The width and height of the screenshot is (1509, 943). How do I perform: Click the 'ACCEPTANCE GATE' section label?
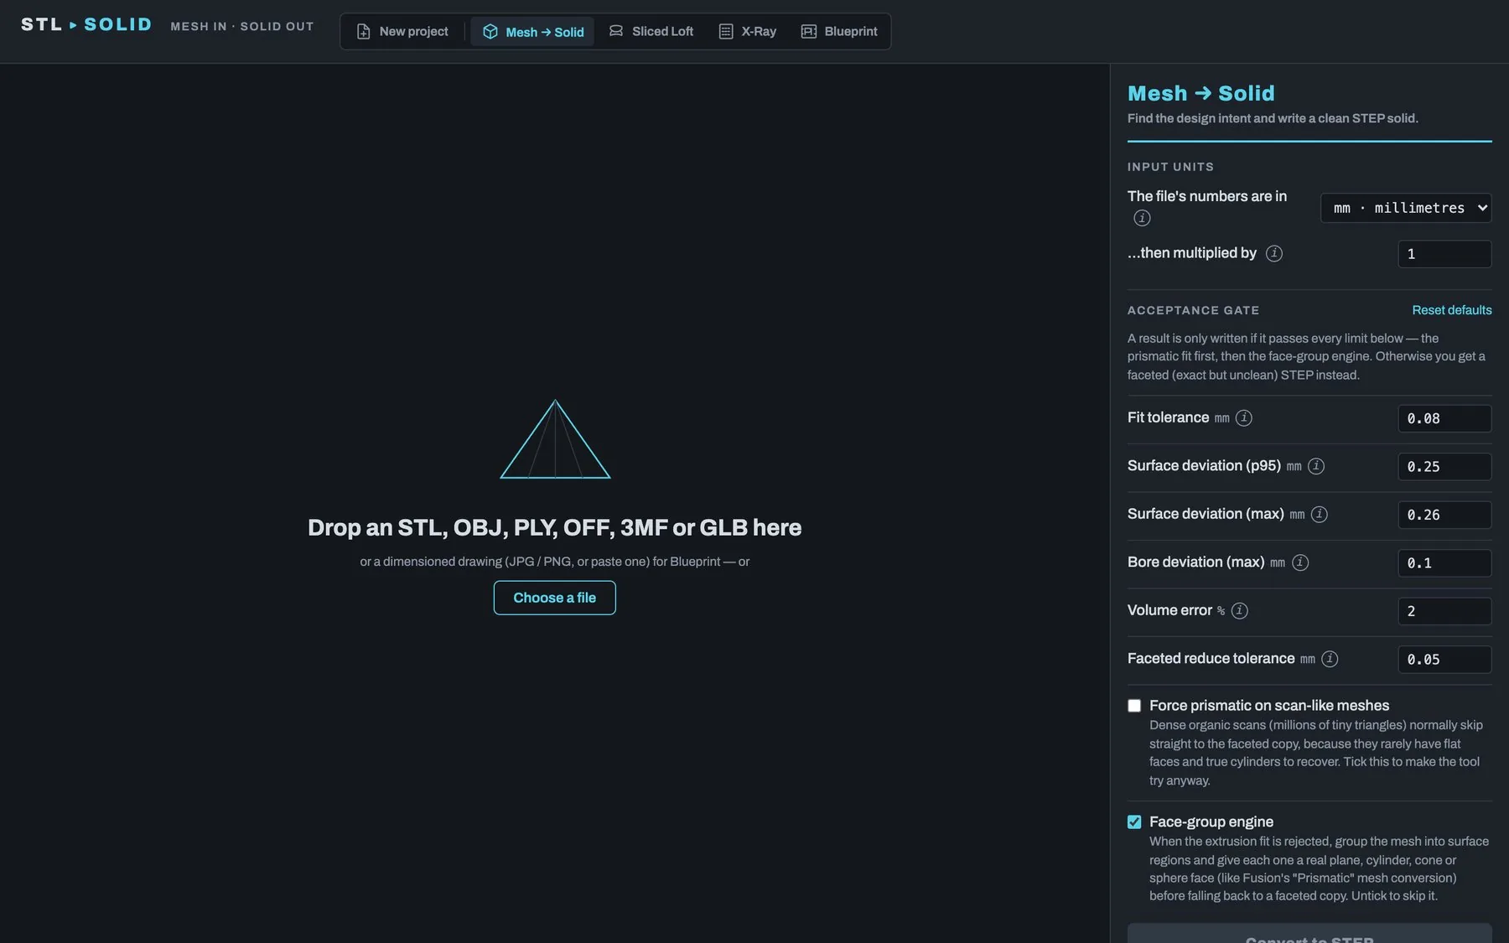click(x=1193, y=310)
